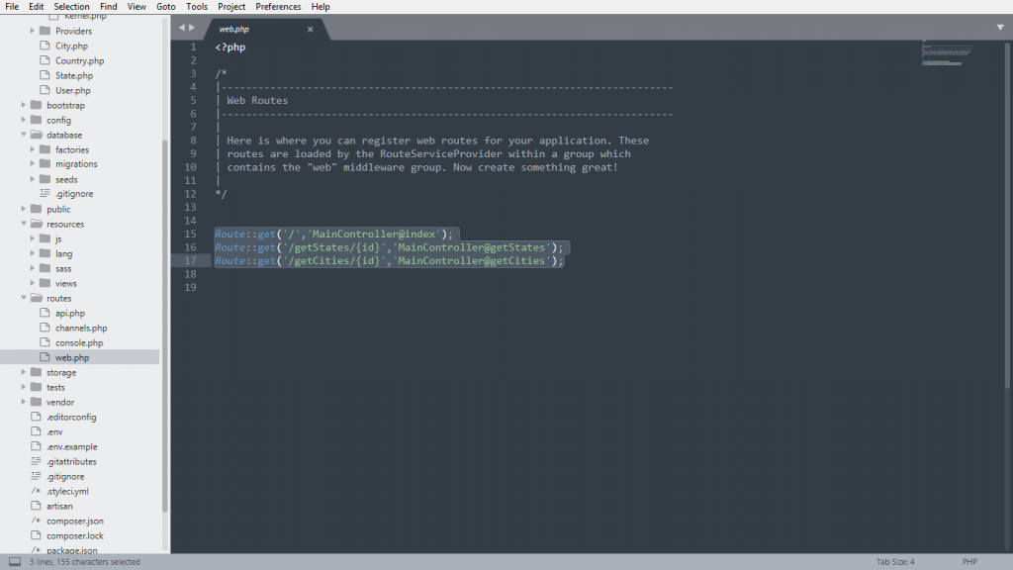Click PHP syntax selector in status bar
The image size is (1013, 570).
click(969, 562)
